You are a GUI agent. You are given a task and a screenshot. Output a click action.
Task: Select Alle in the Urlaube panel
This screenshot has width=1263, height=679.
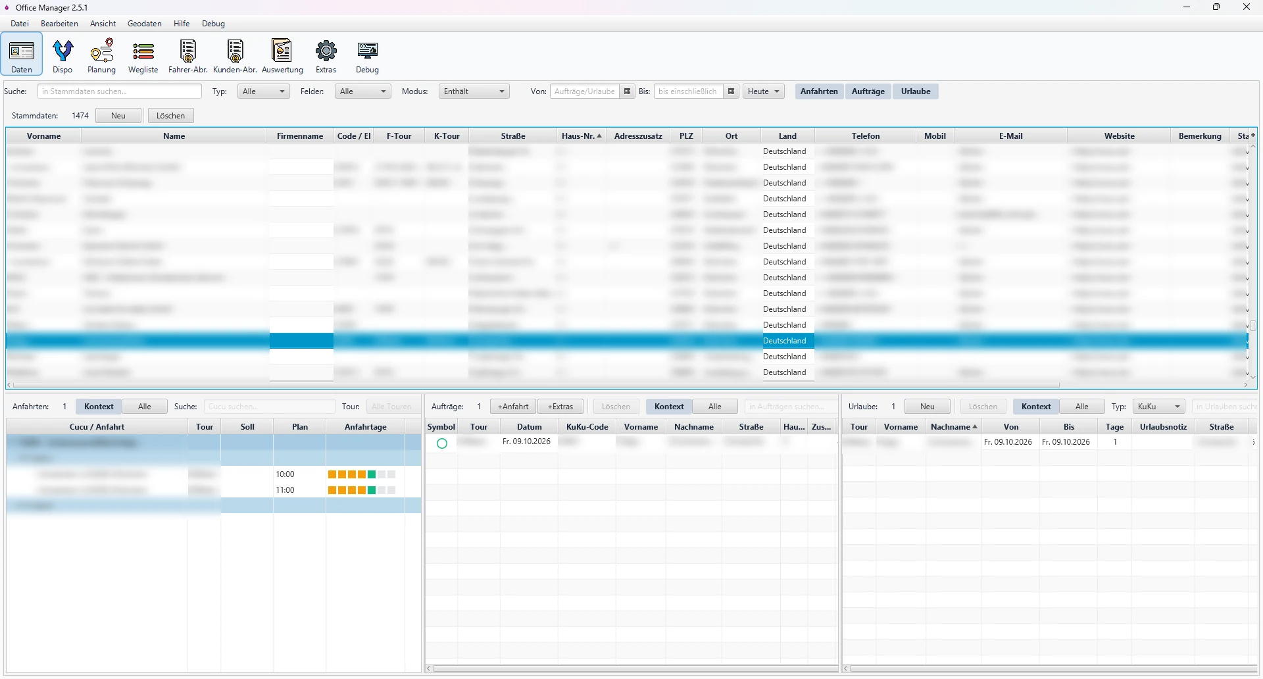pyautogui.click(x=1082, y=407)
